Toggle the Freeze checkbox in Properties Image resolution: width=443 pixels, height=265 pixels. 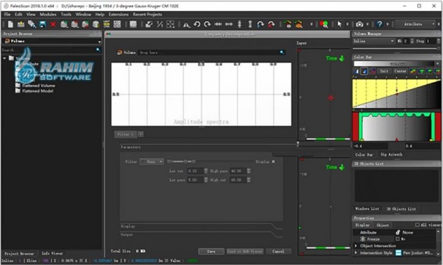397,239
